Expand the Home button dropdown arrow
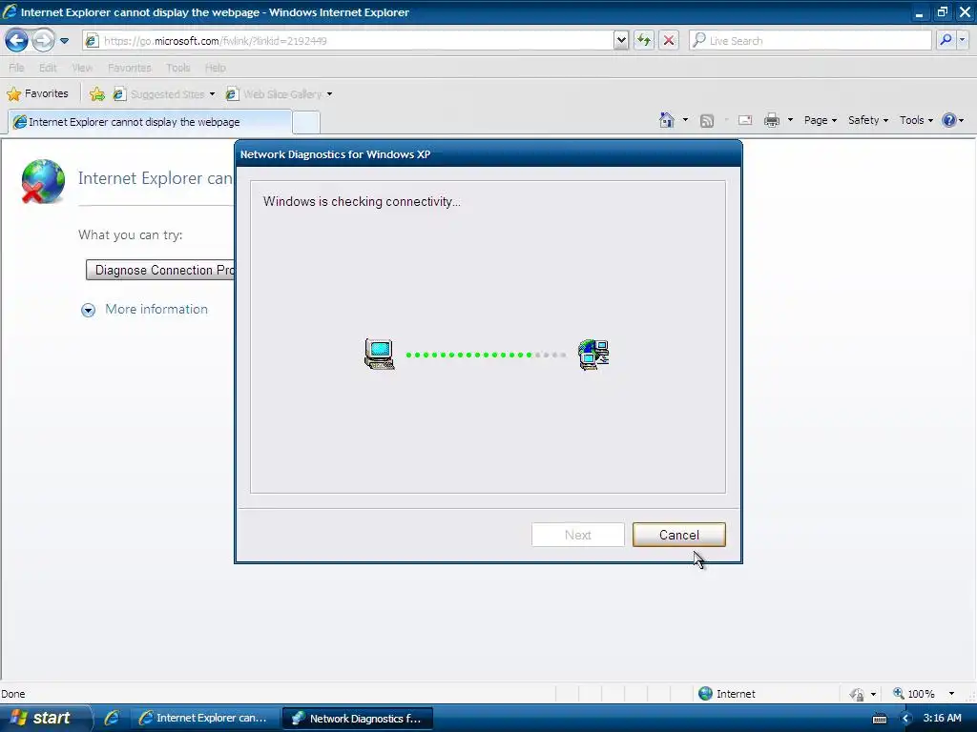Screen dimensions: 977x732 point(685,120)
